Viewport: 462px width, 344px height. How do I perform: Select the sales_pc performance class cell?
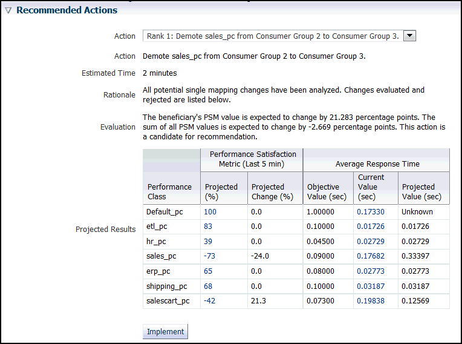(172, 256)
